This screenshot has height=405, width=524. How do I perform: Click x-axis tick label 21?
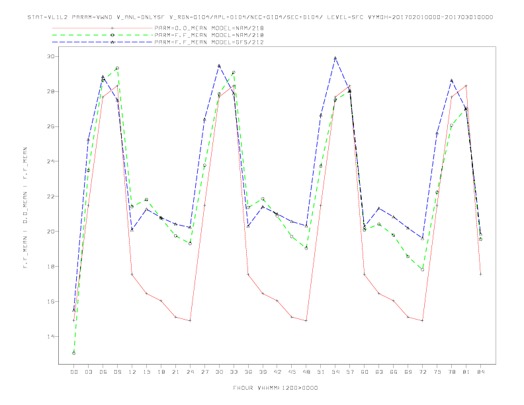(175, 372)
